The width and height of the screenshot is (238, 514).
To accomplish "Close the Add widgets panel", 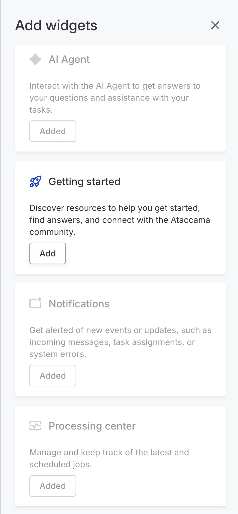I will tap(215, 25).
